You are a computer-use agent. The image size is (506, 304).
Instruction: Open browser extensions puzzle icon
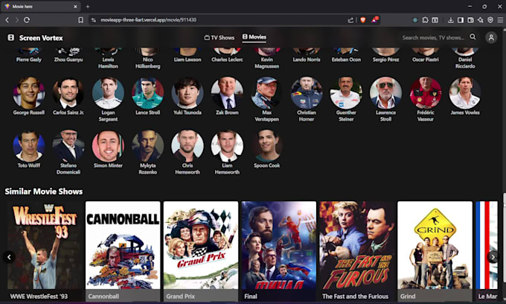pyautogui.click(x=425, y=20)
